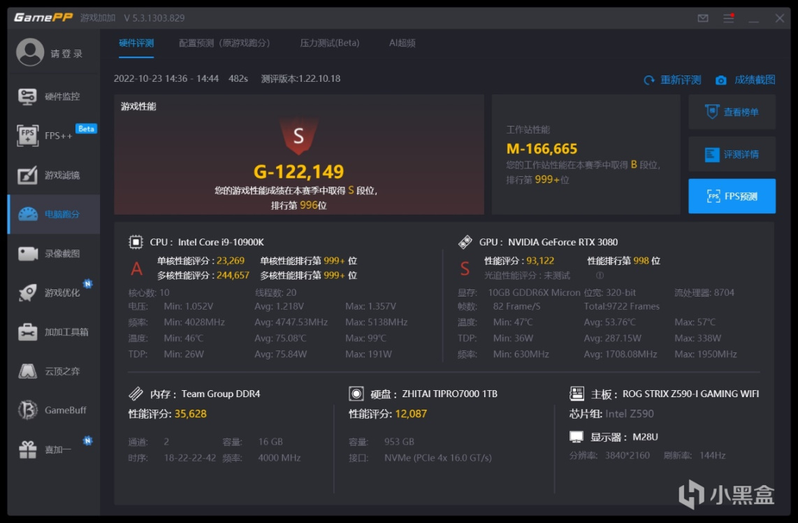
Task: Click resolution 3840*2160 value
Action: click(627, 455)
